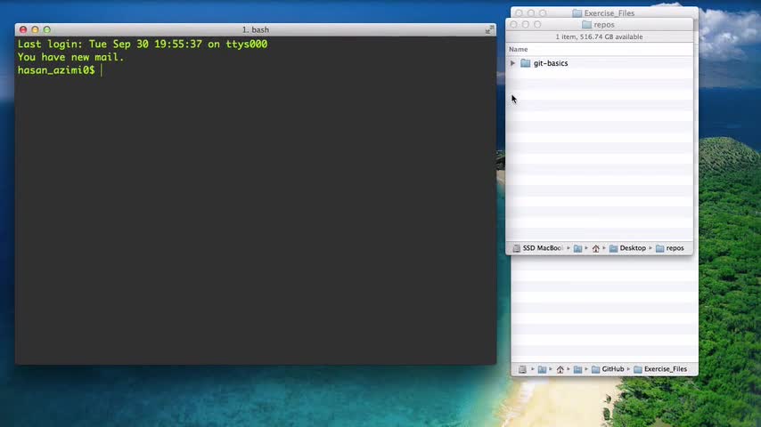Expand the git-basics folder disclosure triangle
761x427 pixels.
(512, 63)
